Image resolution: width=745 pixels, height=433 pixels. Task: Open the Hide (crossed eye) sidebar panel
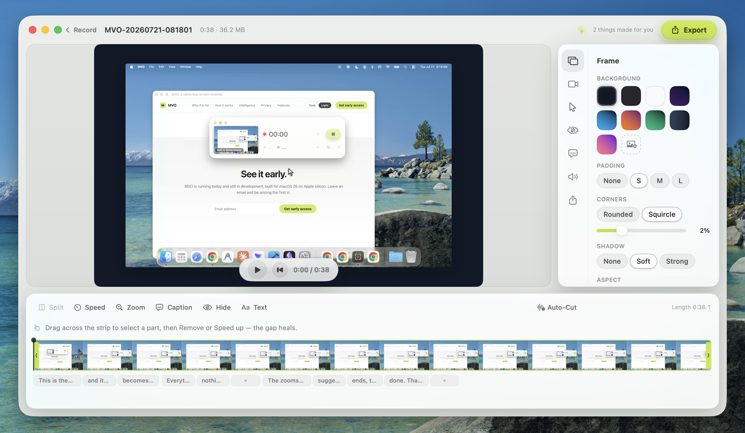click(x=573, y=130)
